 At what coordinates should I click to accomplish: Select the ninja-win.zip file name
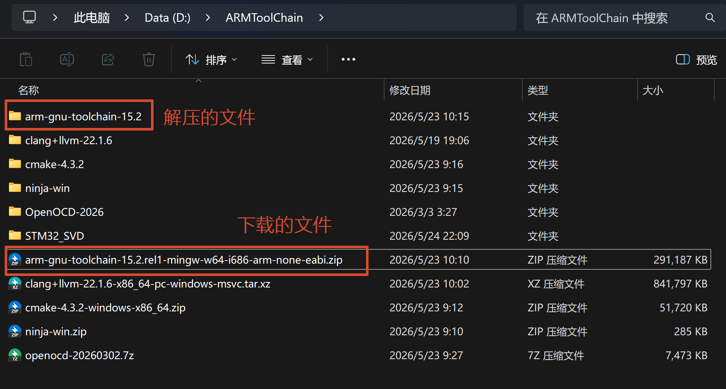click(56, 331)
